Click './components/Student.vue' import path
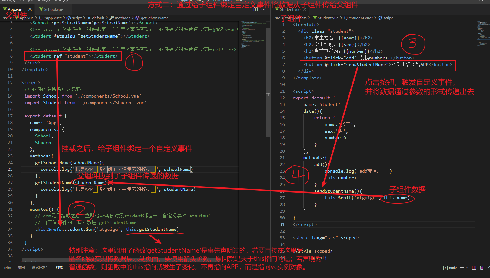The image size is (490, 278). tap(112, 103)
